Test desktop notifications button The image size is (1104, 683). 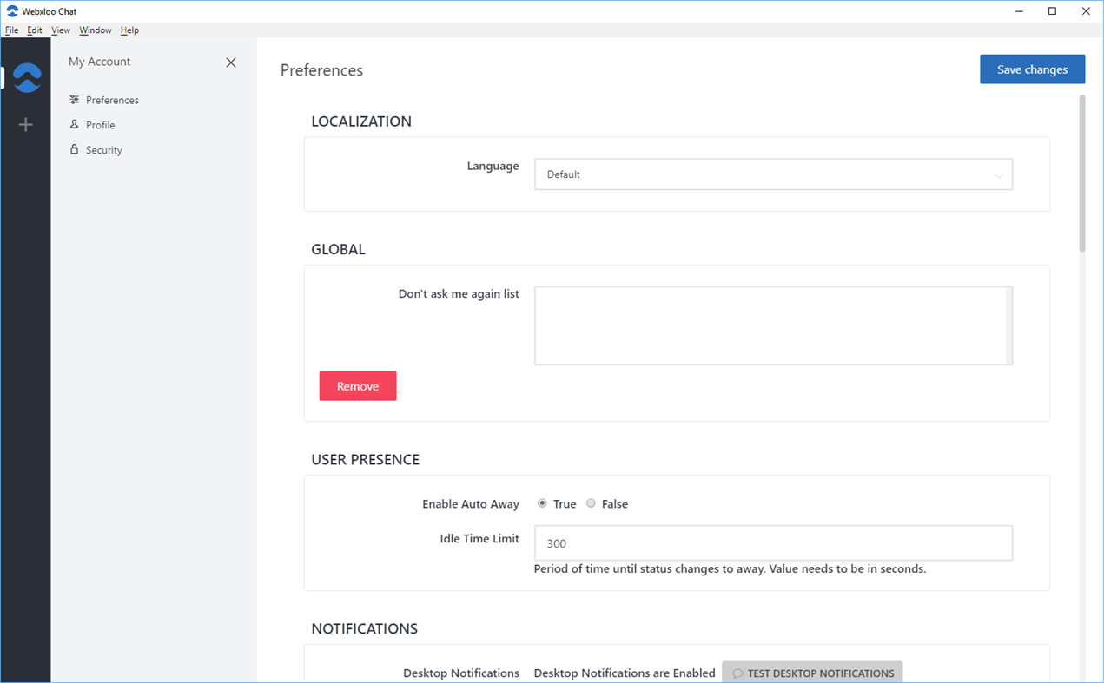[x=812, y=673]
